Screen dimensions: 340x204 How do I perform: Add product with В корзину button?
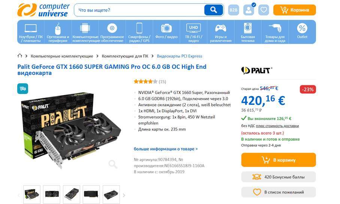(x=279, y=160)
